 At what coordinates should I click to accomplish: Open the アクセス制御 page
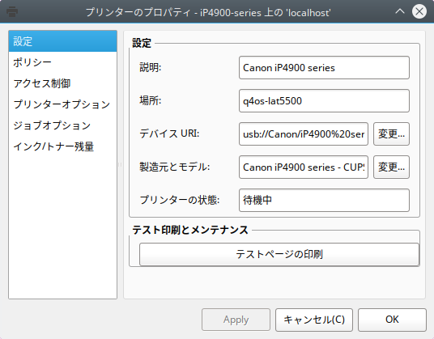[x=63, y=83]
